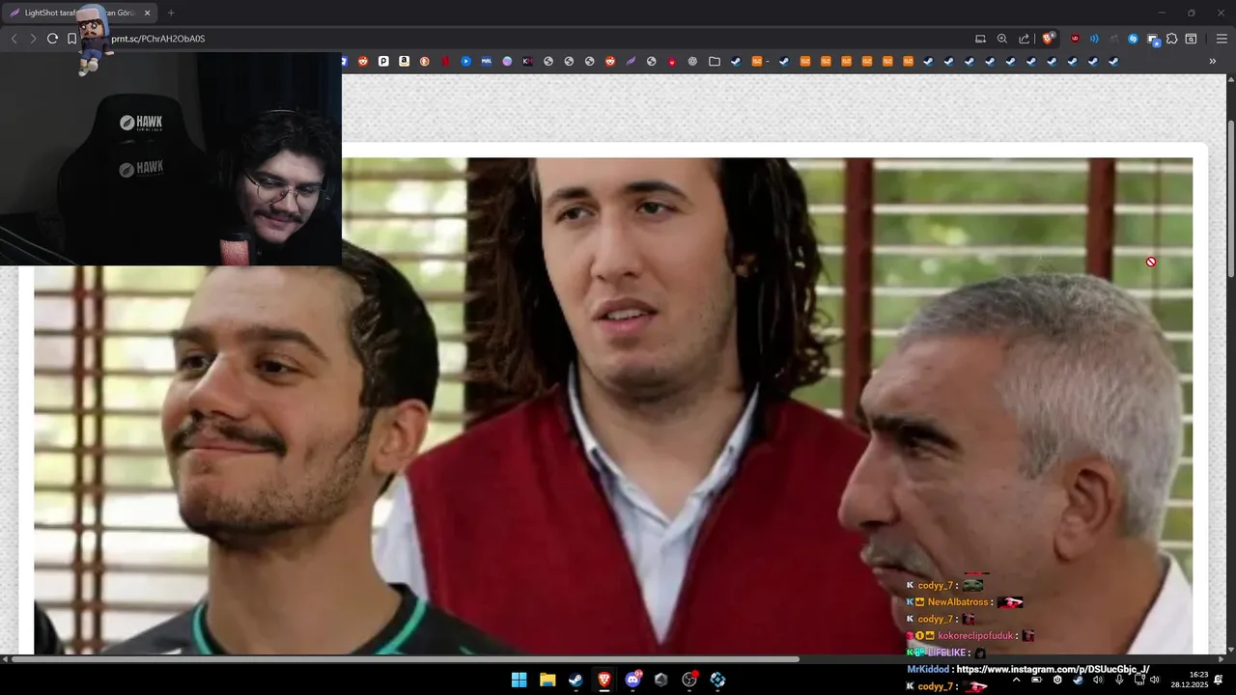Open the Instagram link posted by MrKiddod

pyautogui.click(x=1053, y=669)
